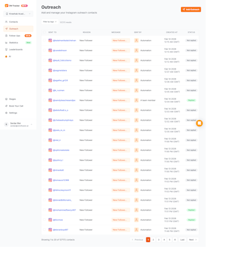This screenshot has height=277, width=226.
Task: Click the avatar icon beside 'A team member'
Action: (x=136, y=100)
